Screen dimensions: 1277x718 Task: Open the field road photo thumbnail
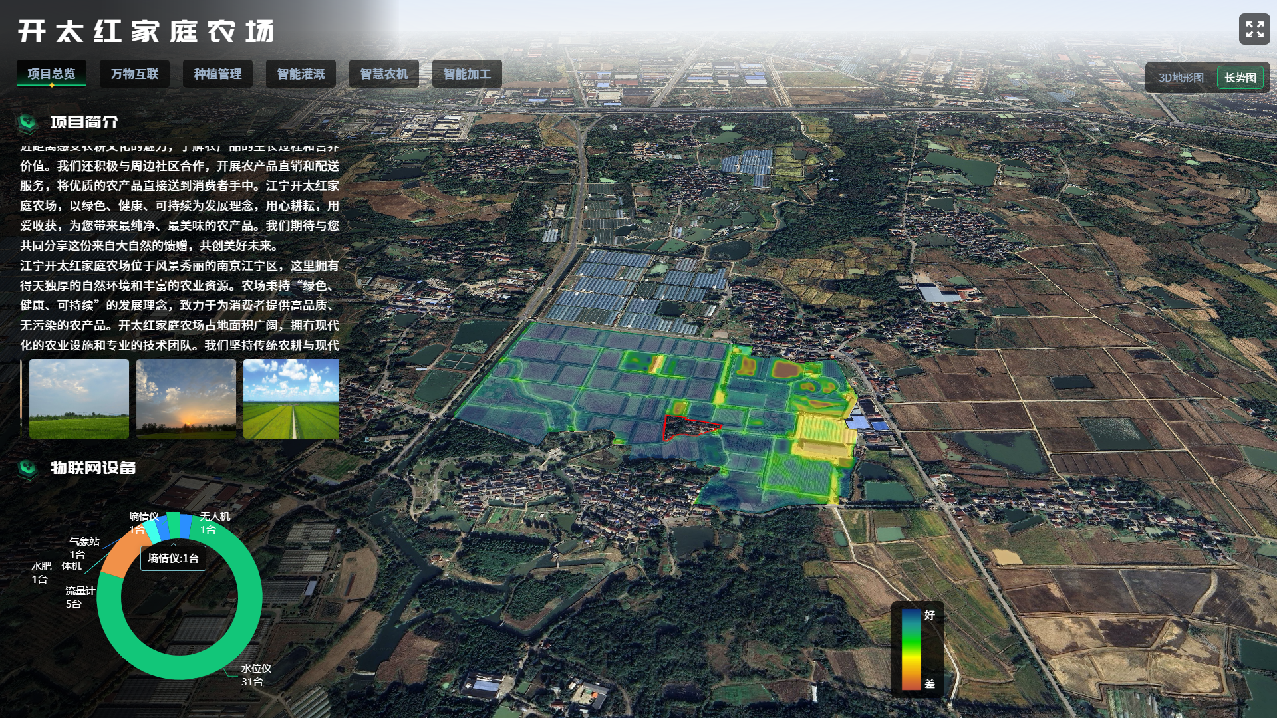291,399
